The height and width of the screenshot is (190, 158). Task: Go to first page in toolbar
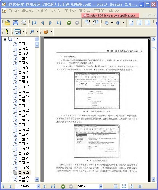pyautogui.click(x=34, y=23)
